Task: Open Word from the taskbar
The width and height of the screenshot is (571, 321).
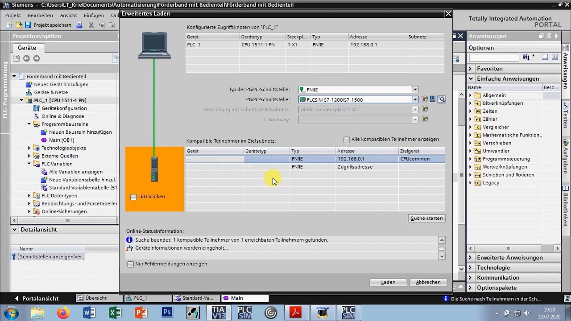Action: pos(90,313)
